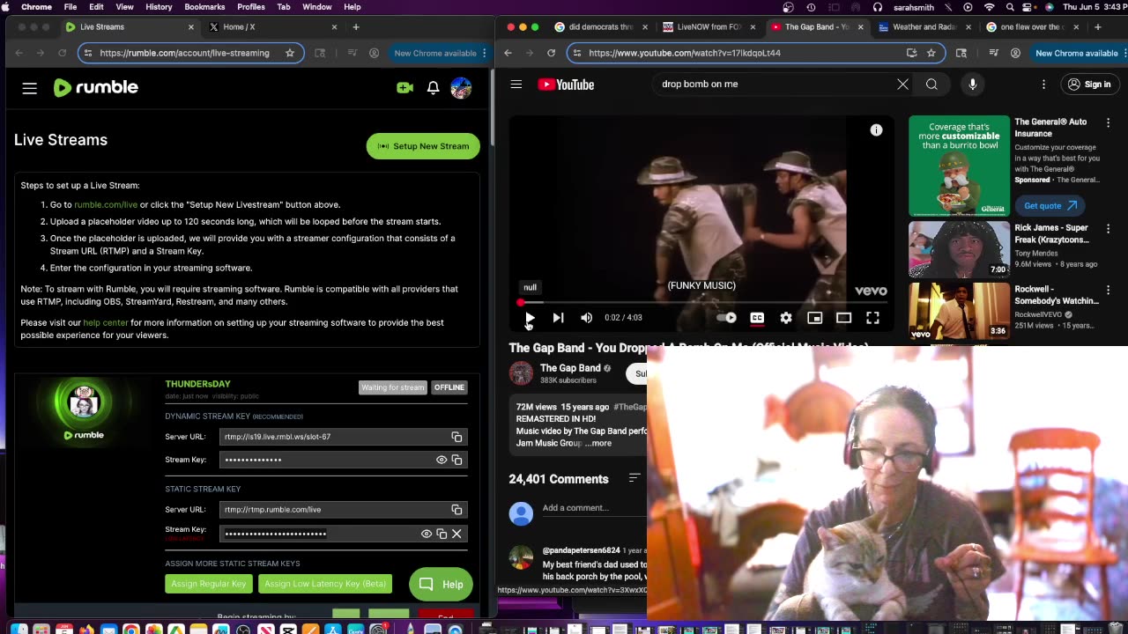1128x634 pixels.
Task: Switch to Weather and Radar tab
Action: [925, 26]
